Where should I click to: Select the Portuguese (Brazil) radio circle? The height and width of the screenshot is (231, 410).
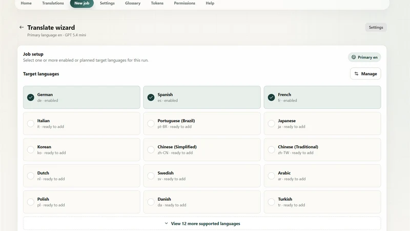coord(151,124)
